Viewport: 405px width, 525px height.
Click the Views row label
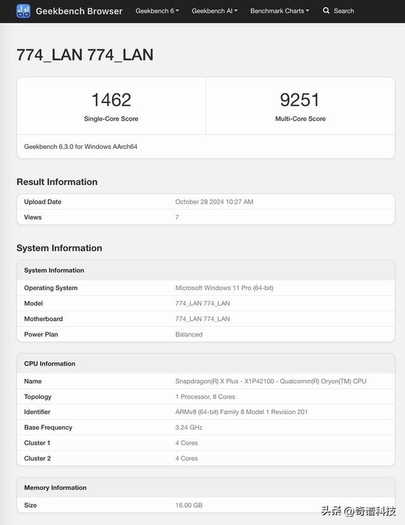point(33,217)
